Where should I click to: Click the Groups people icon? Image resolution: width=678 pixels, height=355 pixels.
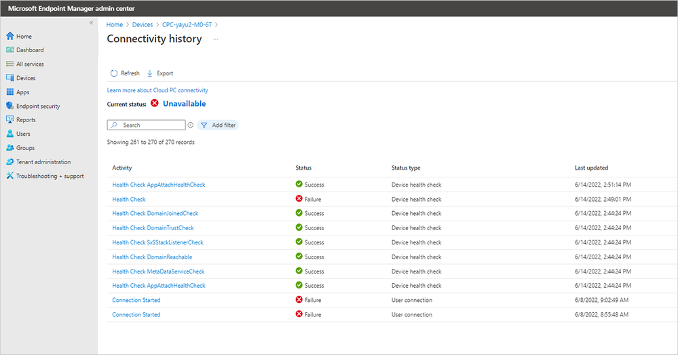click(10, 147)
